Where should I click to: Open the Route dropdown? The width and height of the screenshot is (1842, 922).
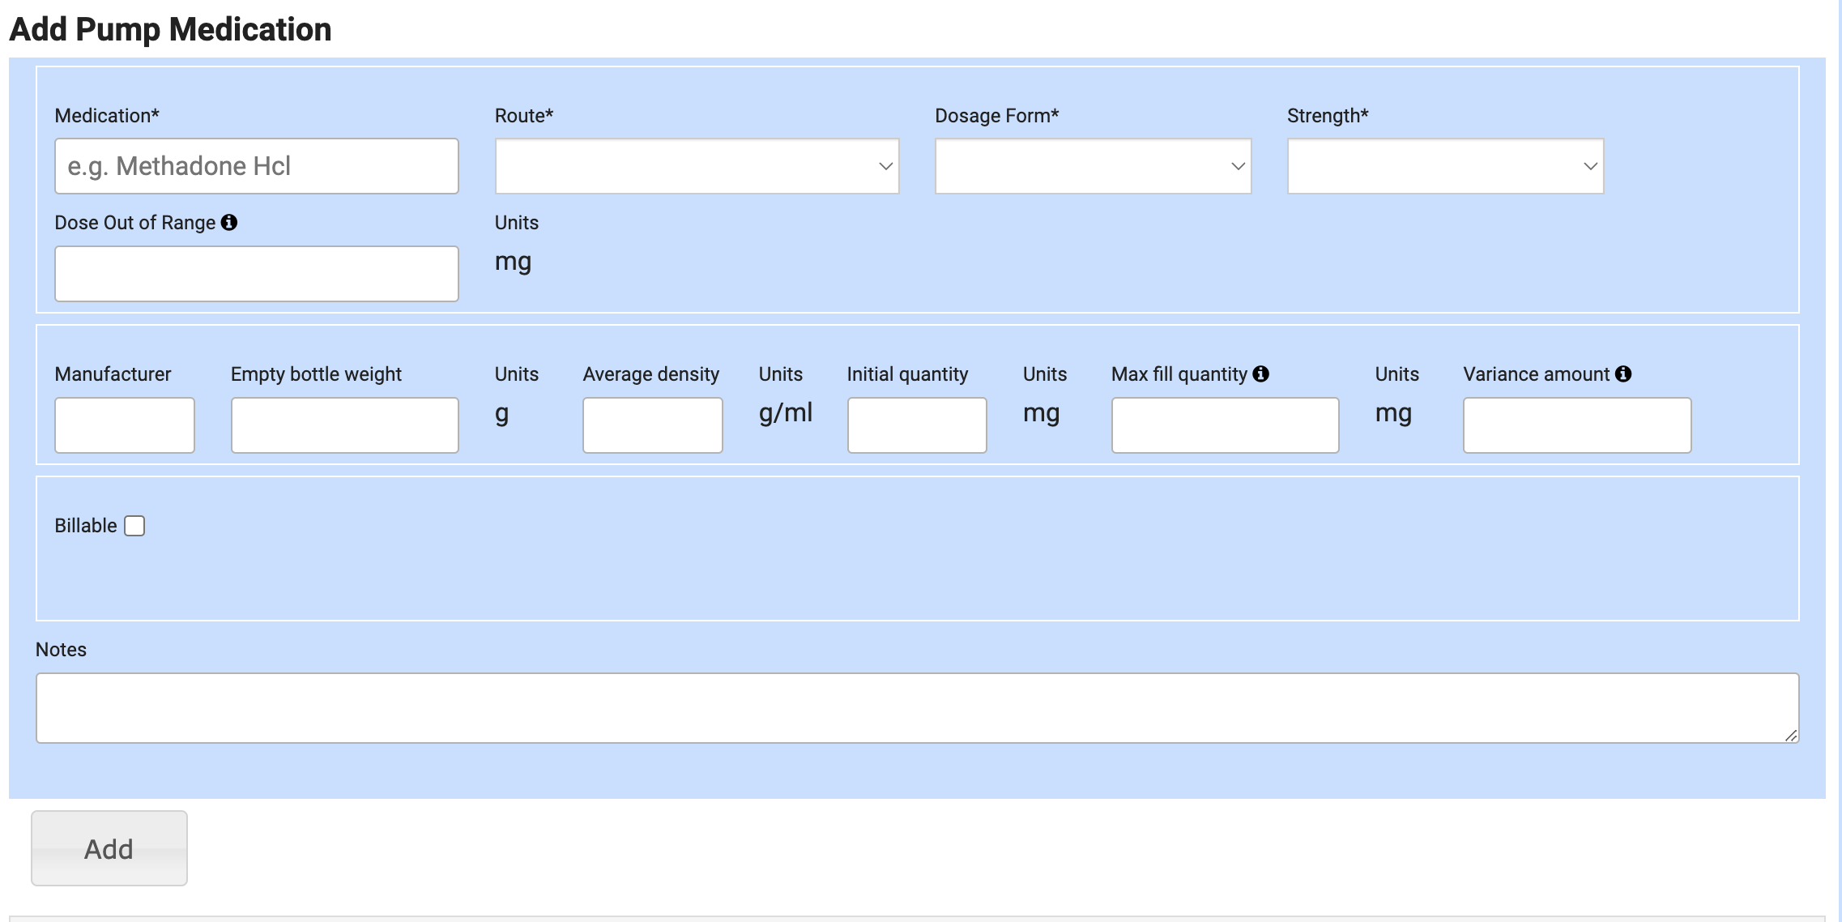click(697, 166)
